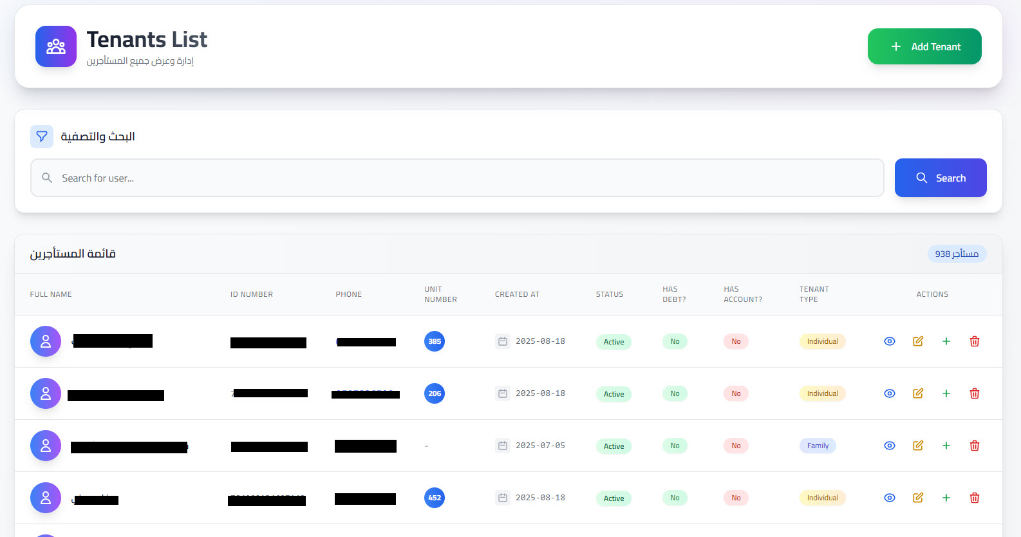Screen dimensions: 1021x537
Task: Click Individual badge in unit 452 row
Action: pyautogui.click(x=823, y=498)
